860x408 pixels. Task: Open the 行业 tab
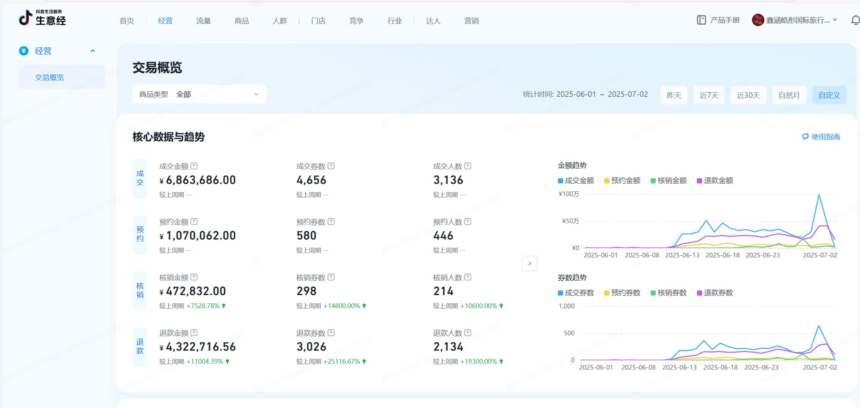(394, 21)
